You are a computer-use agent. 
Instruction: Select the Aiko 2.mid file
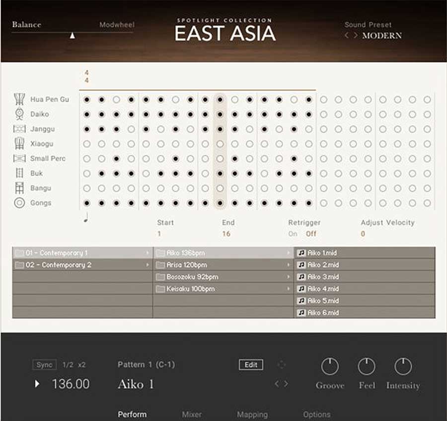(x=365, y=265)
